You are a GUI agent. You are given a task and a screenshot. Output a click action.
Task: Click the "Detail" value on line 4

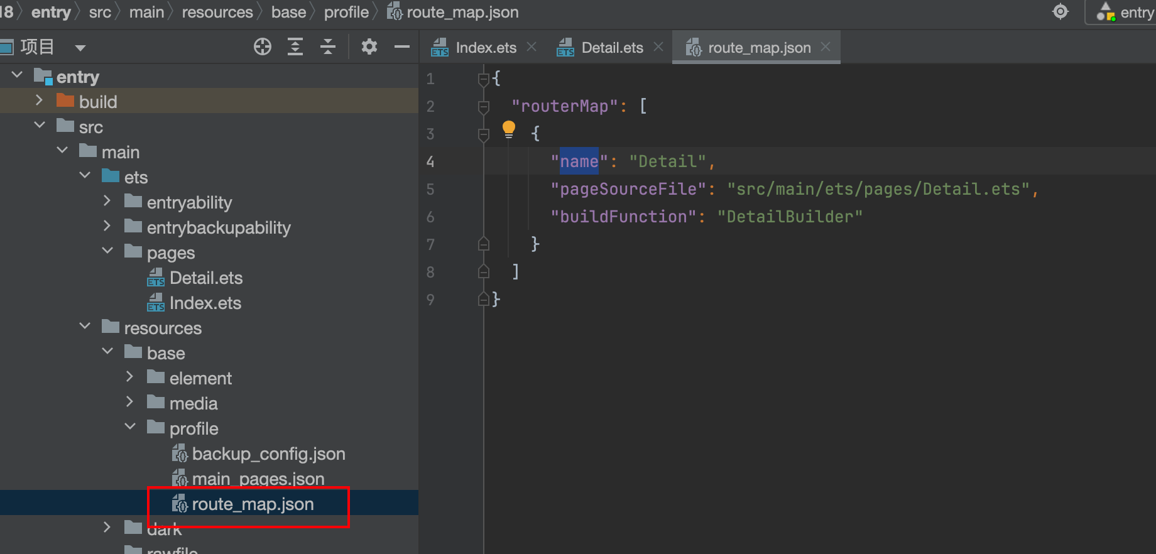pyautogui.click(x=668, y=161)
